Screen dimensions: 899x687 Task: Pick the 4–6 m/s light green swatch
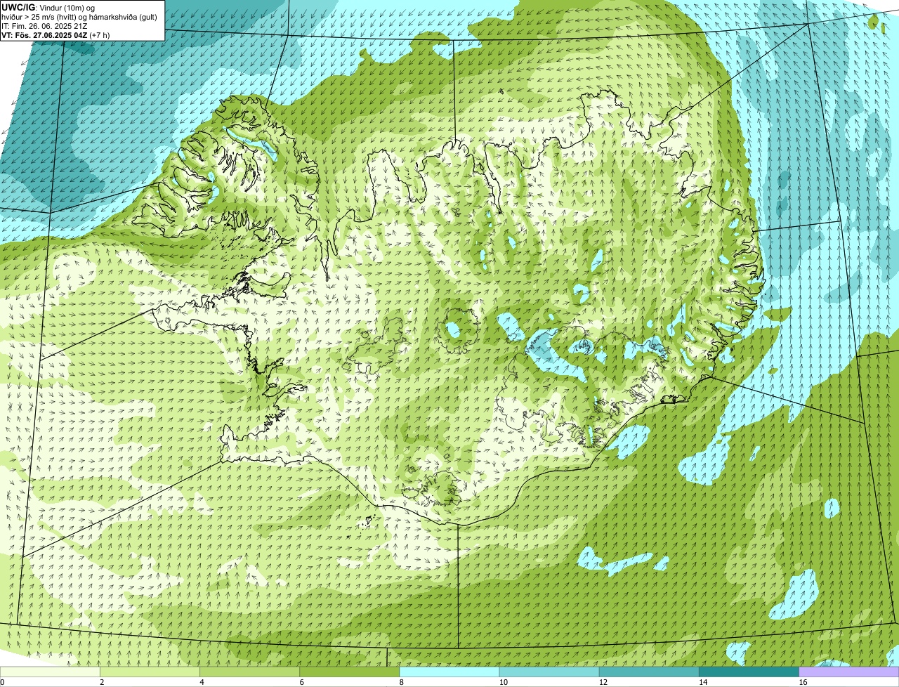pyautogui.click(x=250, y=672)
